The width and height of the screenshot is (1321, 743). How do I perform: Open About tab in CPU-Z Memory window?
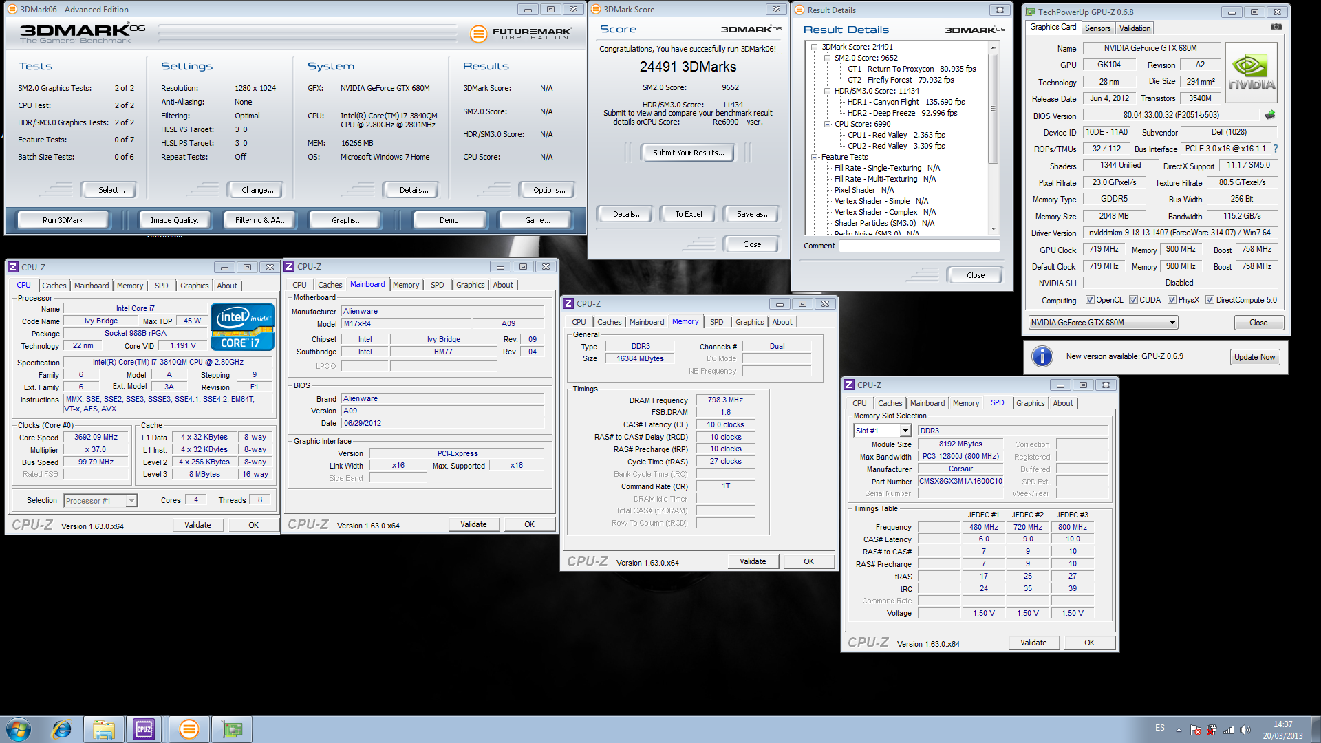point(782,322)
